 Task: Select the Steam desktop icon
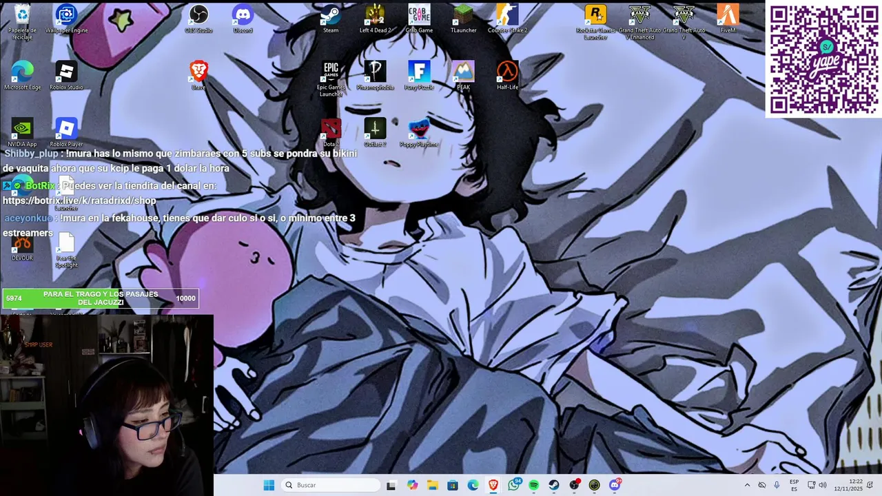pos(331,19)
